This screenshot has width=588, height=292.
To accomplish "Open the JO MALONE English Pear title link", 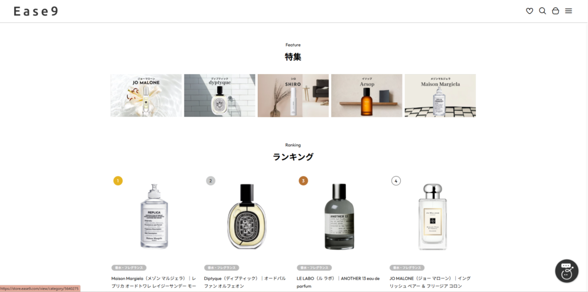I will pos(430,282).
